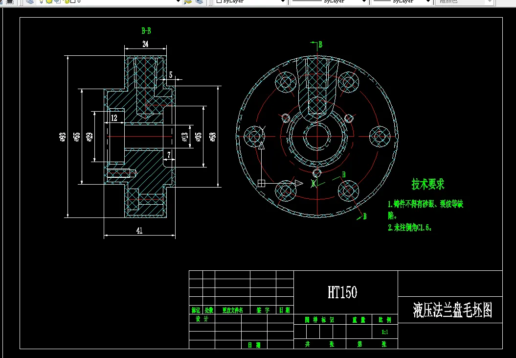Select the 标记 title block label

tap(196, 310)
